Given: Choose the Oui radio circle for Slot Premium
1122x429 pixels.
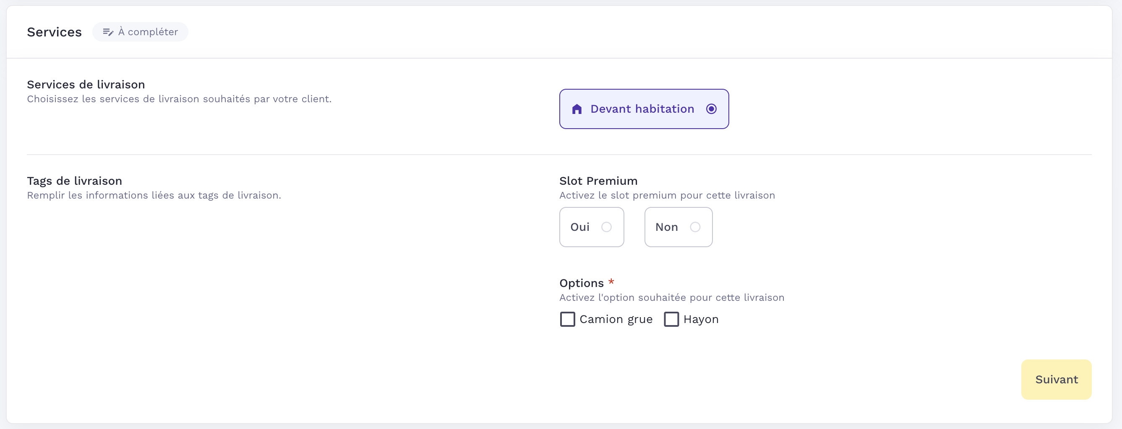Looking at the screenshot, I should (x=606, y=227).
